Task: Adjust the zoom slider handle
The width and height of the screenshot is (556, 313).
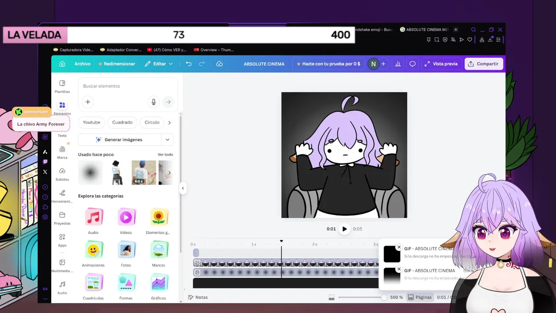Action: [384, 297]
